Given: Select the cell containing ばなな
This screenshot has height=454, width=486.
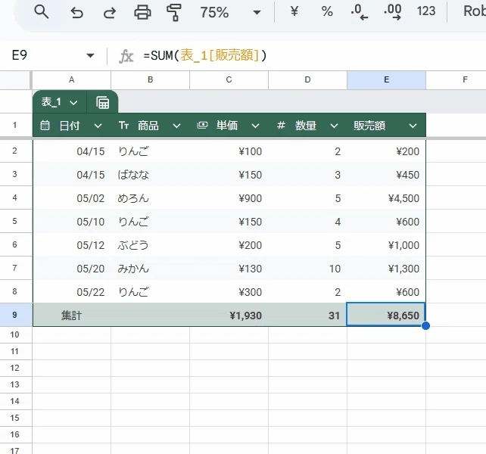Looking at the screenshot, I should coord(151,175).
